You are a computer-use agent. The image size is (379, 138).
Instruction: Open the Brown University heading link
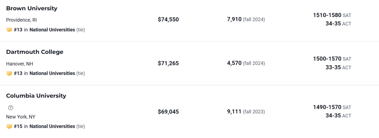(x=32, y=8)
